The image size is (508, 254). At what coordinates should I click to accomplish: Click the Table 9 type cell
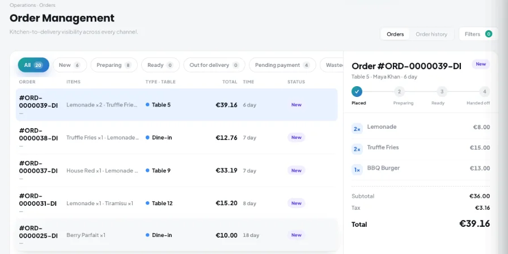click(158, 171)
